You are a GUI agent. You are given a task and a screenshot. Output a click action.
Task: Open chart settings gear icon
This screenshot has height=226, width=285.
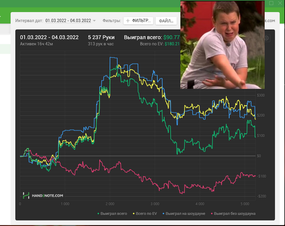click(x=266, y=38)
